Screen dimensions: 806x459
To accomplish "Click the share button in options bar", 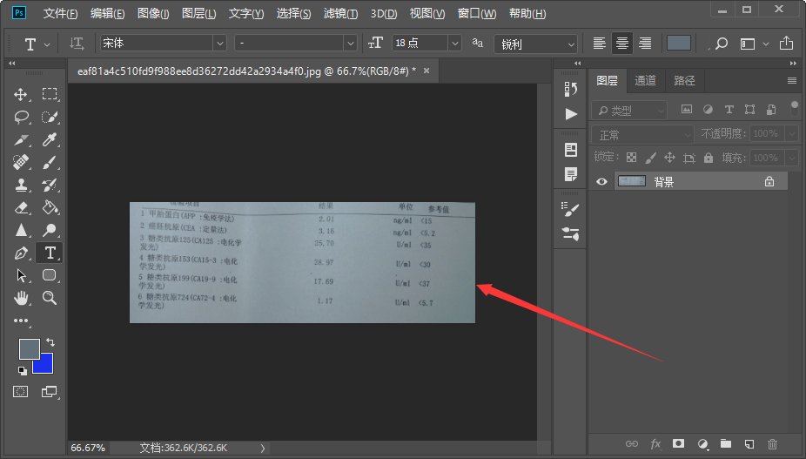I will (786, 44).
